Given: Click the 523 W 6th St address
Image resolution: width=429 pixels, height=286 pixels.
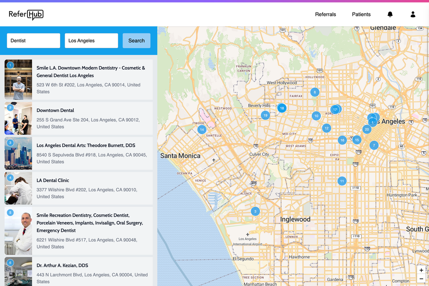Looking at the screenshot, I should tap(88, 88).
